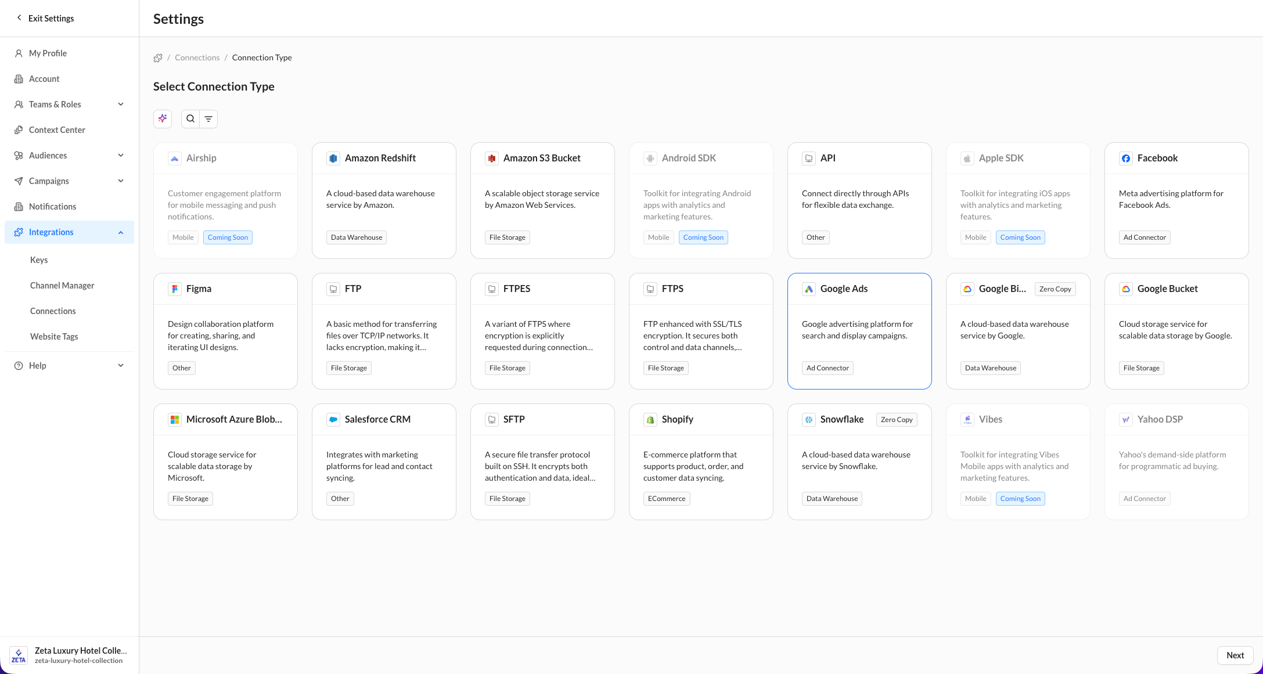Viewport: 1263px width, 674px height.
Task: Open Connections in the sidebar
Action: (69, 311)
